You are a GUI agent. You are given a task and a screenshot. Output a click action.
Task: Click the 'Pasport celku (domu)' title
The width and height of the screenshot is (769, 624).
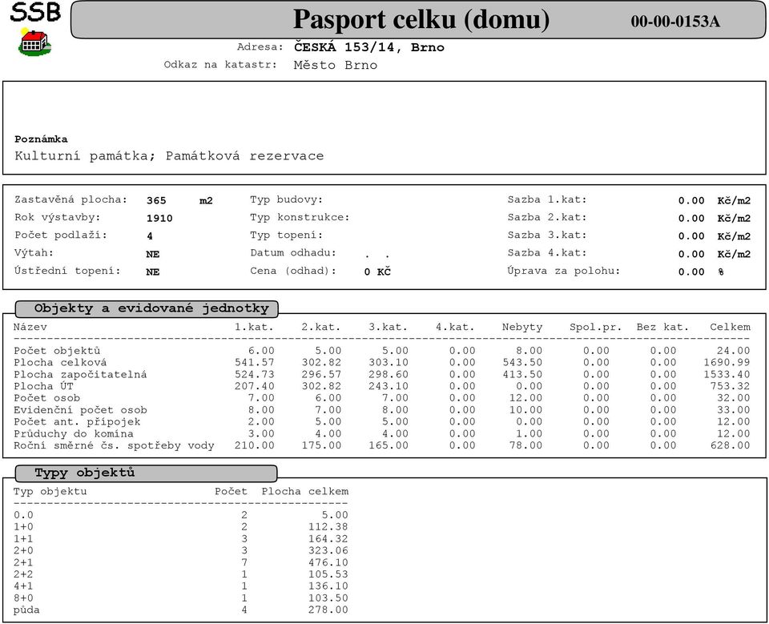tap(421, 20)
